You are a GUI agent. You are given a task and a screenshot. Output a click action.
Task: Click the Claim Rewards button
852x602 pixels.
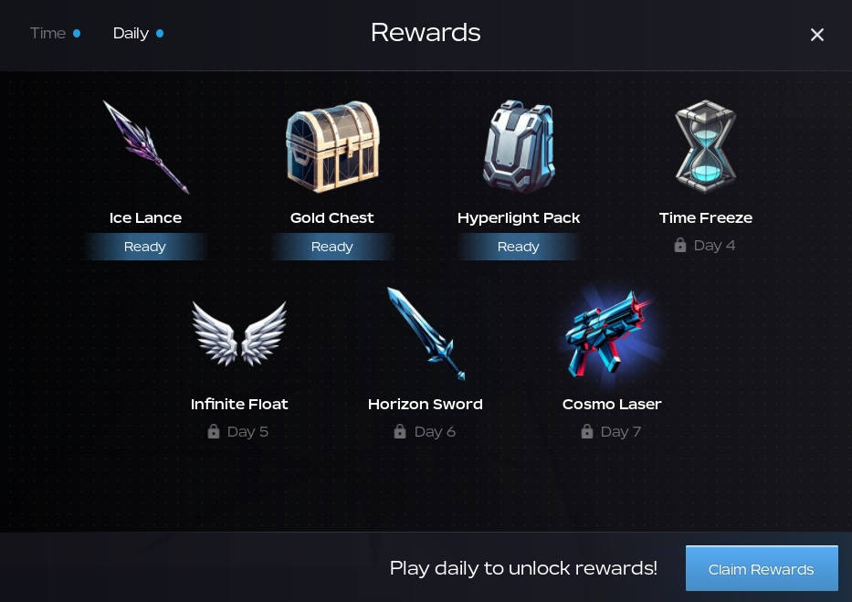(762, 568)
